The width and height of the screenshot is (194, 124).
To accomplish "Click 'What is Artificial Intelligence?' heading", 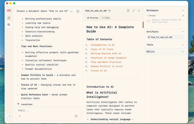I will coord(102,95).
